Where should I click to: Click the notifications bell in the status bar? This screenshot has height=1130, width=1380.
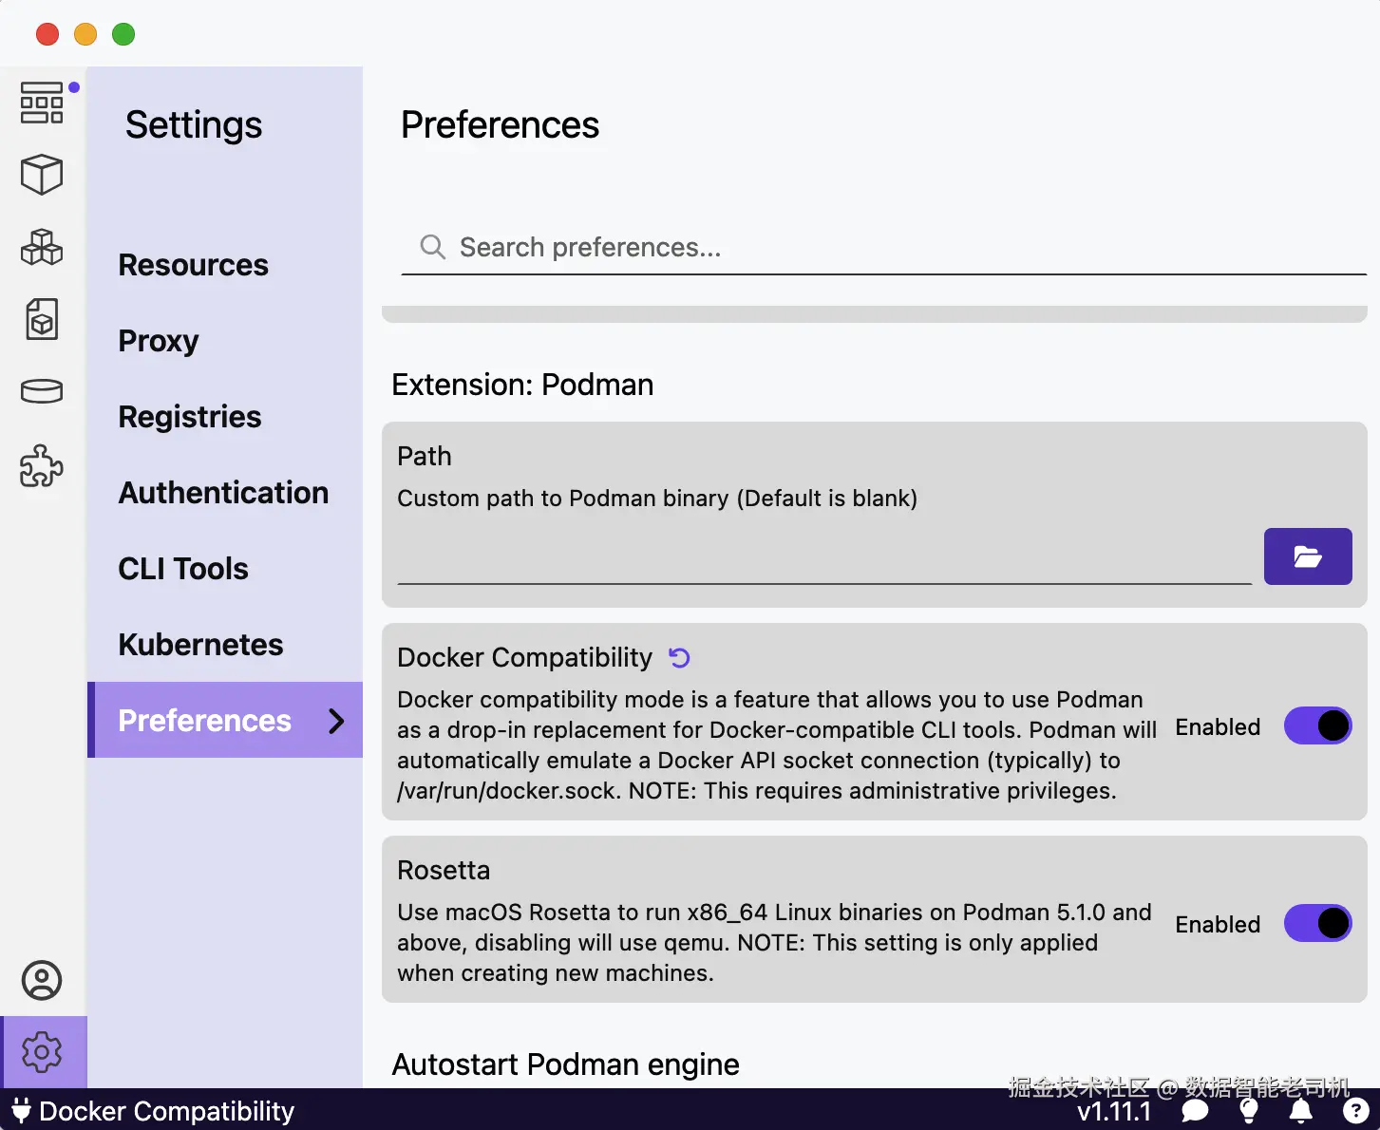1301,1111
